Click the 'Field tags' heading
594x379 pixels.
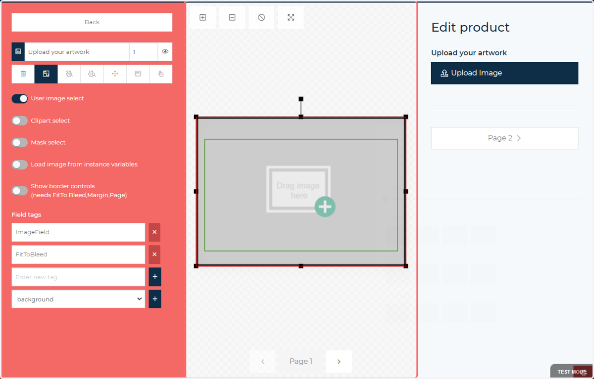pos(26,215)
